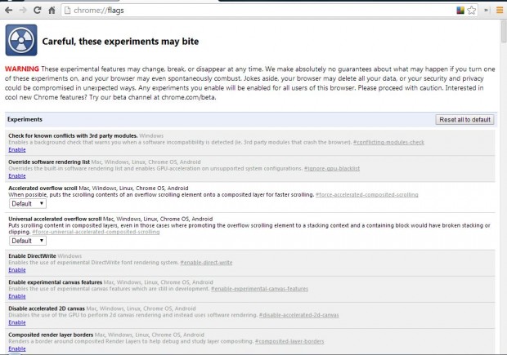507x355 pixels.
Task: Open #force-accelerated-composited-scrolling anchor link
Action: (x=367, y=195)
